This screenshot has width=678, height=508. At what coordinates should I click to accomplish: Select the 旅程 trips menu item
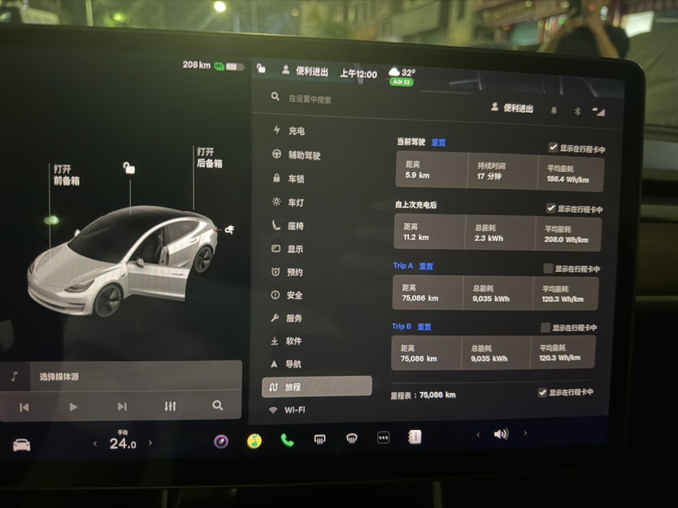click(316, 386)
